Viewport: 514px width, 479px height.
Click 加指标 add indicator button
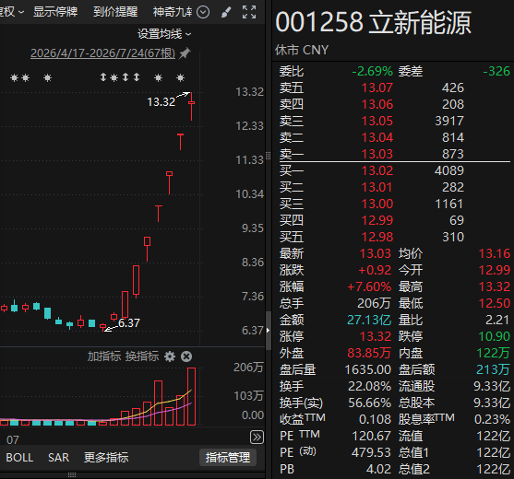pyautogui.click(x=104, y=356)
